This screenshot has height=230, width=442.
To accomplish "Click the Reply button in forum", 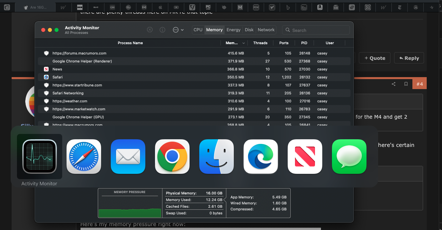I will [x=409, y=58].
